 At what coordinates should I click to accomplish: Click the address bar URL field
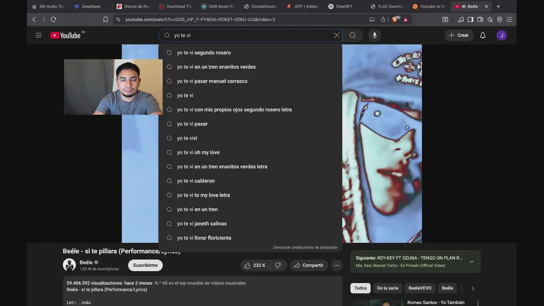[x=242, y=19]
